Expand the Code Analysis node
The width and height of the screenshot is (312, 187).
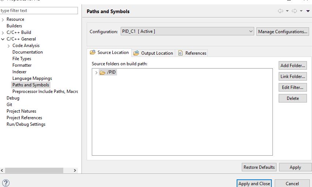(x=9, y=46)
